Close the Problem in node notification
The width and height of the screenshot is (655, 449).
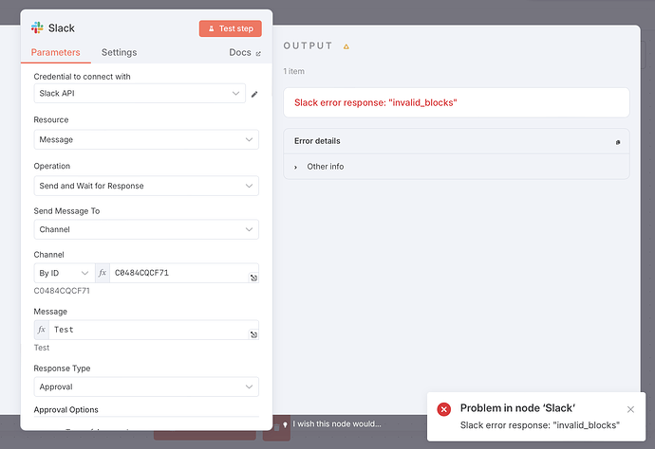[630, 409]
